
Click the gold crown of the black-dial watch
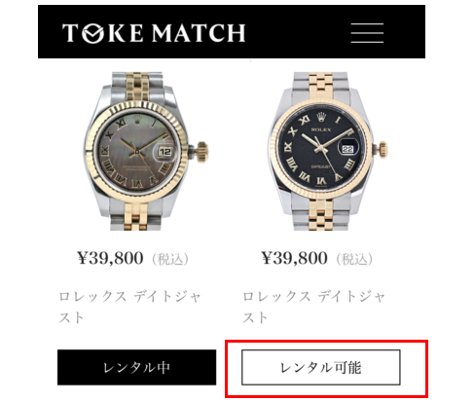click(383, 150)
